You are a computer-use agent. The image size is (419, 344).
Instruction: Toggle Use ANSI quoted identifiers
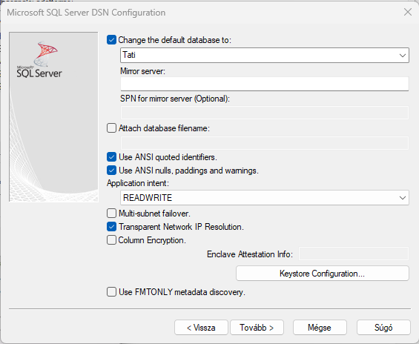click(x=111, y=156)
